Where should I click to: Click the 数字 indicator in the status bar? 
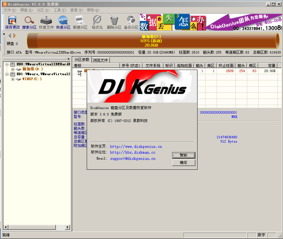pos(261,235)
